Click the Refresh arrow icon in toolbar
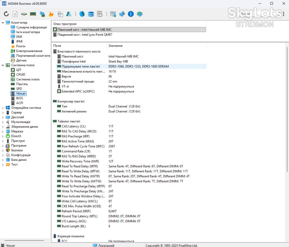 6,14
